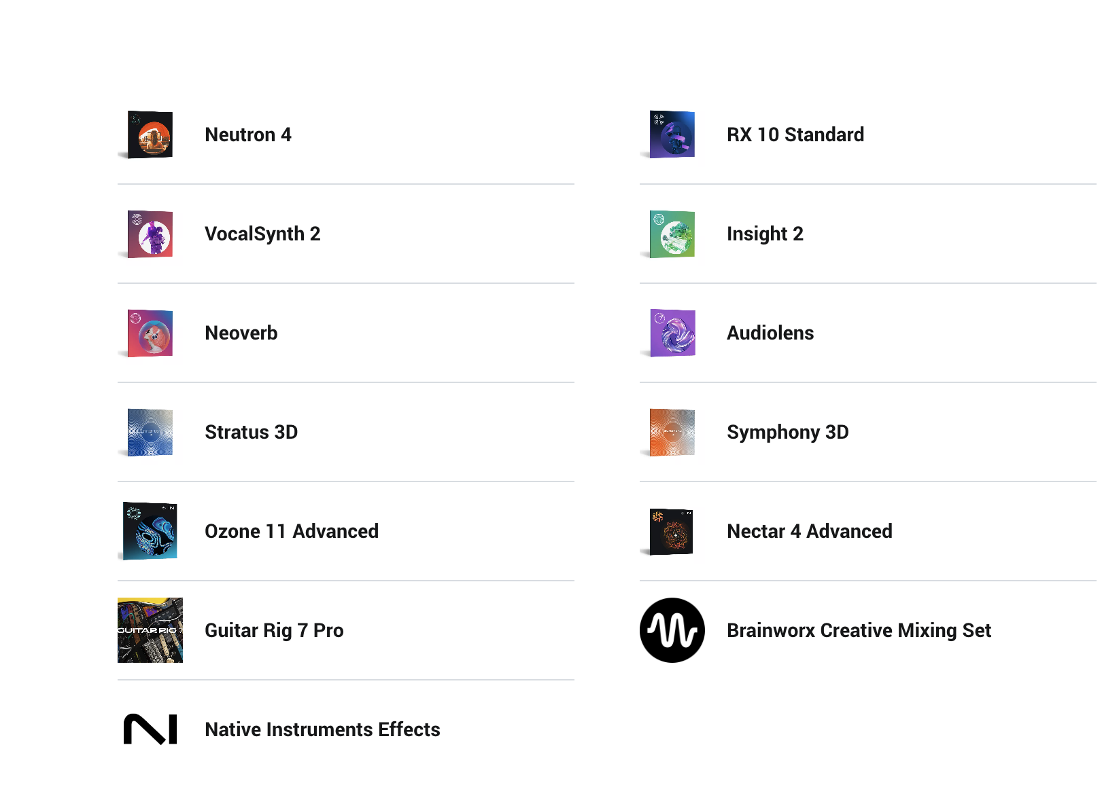Open the Neutron 4 text link
1119x800 pixels.
coord(248,134)
